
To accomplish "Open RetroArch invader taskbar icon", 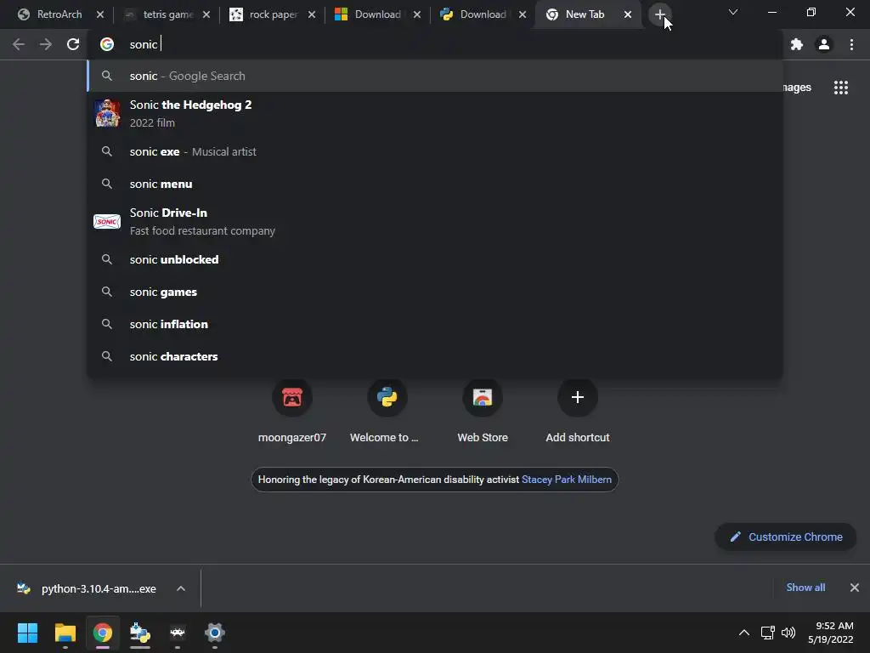I will 177,633.
